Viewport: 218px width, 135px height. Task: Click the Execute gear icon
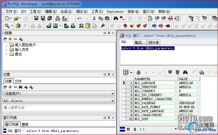click(18, 26)
